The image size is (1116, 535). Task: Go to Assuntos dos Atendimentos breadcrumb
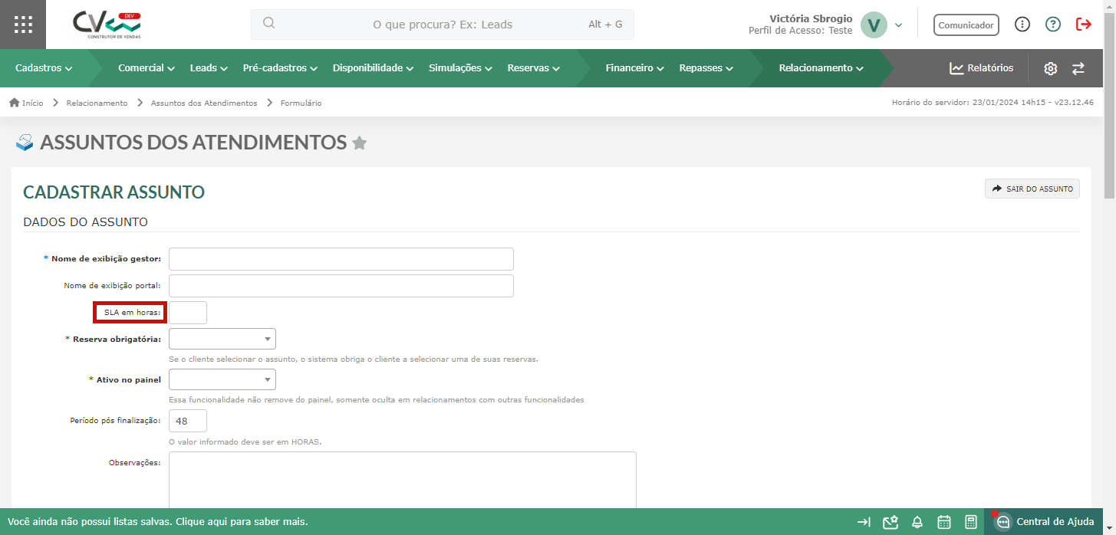(204, 103)
